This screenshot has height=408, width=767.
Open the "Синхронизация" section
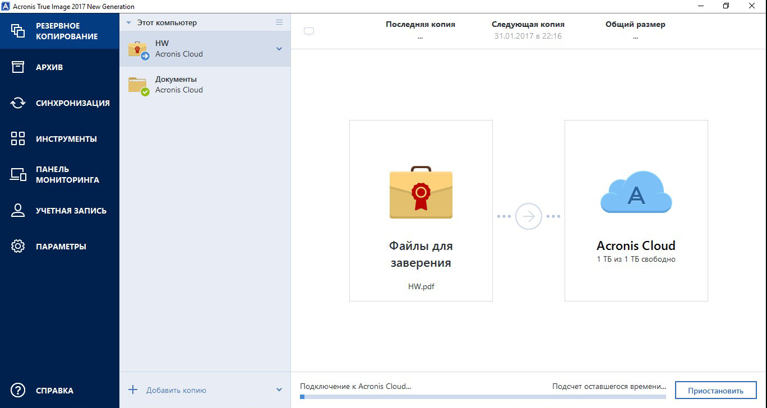tap(59, 103)
